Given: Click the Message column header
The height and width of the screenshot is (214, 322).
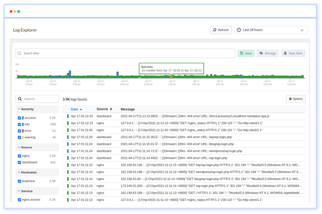Looking at the screenshot, I should click(128, 109).
